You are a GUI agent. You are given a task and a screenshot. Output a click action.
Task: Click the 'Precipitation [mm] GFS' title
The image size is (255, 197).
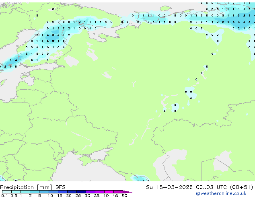[33, 187]
